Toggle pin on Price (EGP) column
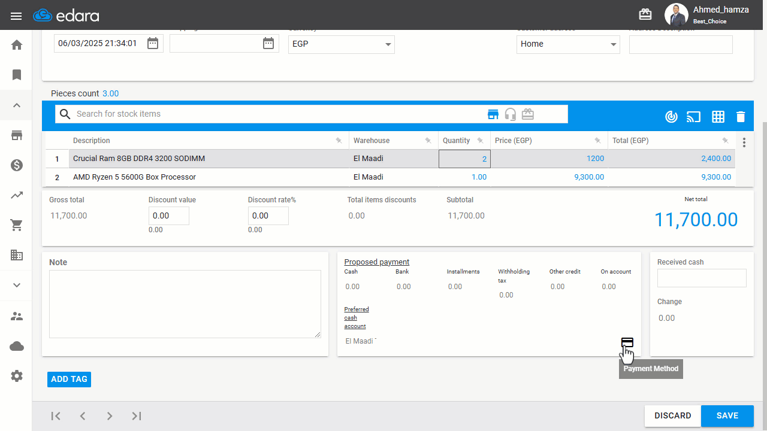The height and width of the screenshot is (431, 767). (597, 141)
